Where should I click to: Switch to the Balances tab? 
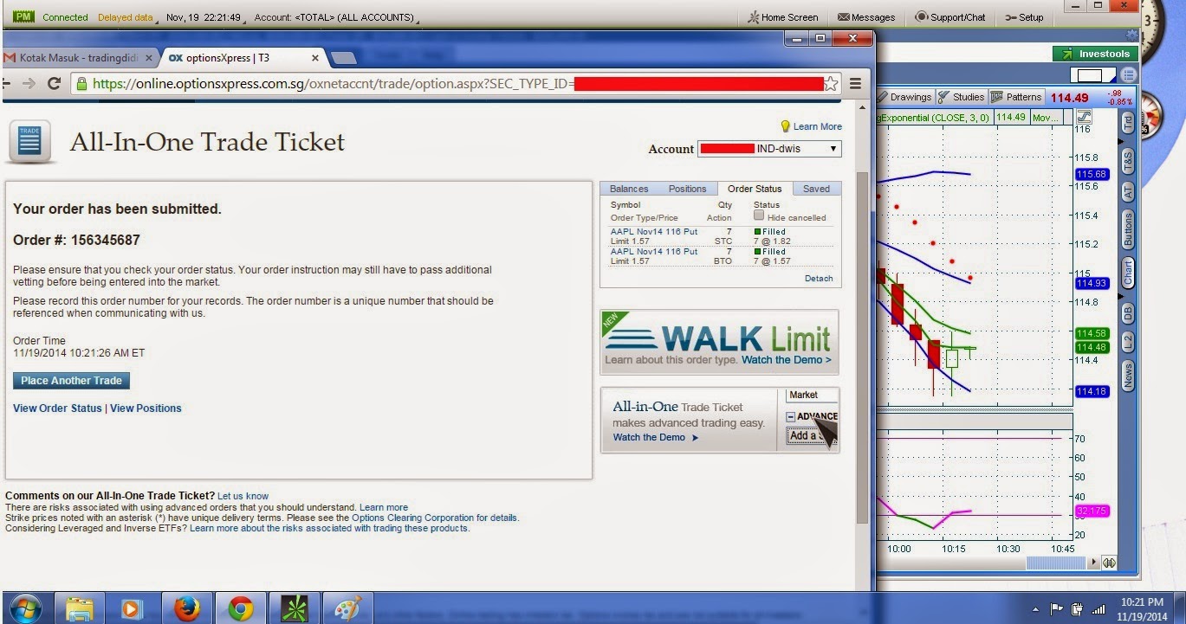coord(629,189)
